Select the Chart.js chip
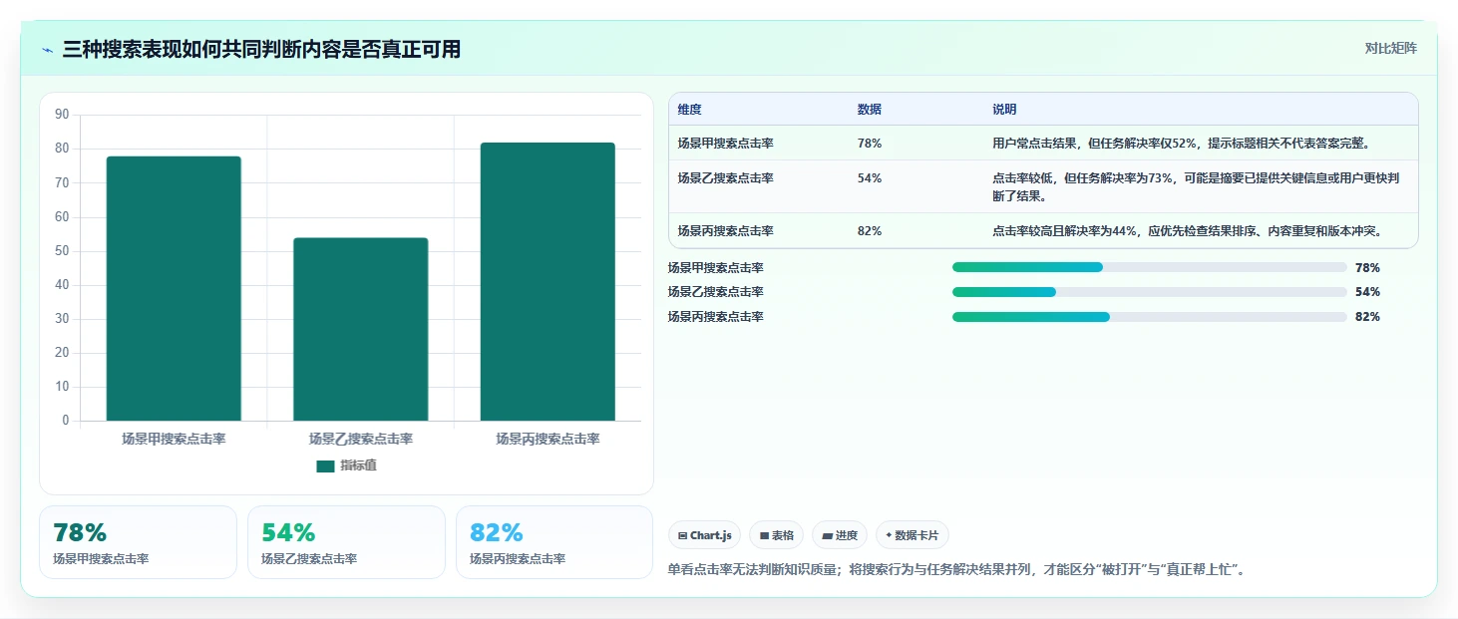The image size is (1458, 619). (705, 535)
